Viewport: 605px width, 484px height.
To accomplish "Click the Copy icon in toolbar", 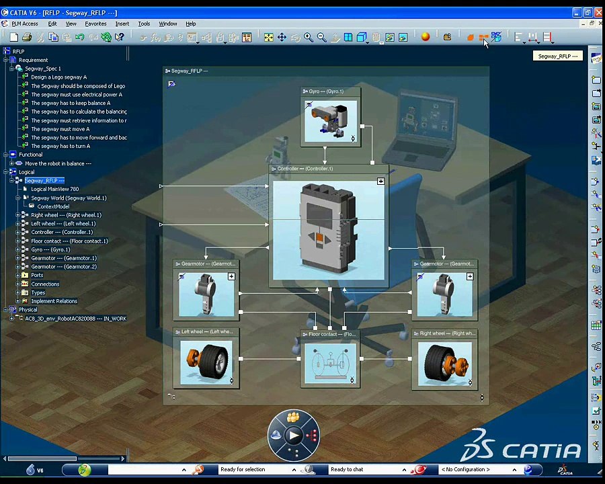I will click(53, 37).
